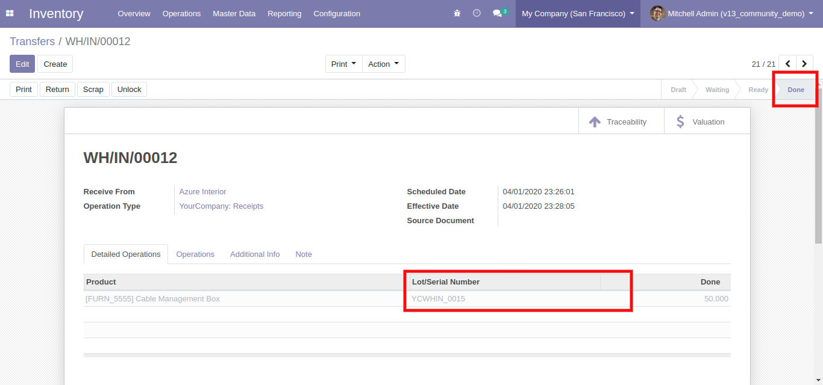Expand the Print dropdown
Screen dimensions: 823x385
[343, 64]
